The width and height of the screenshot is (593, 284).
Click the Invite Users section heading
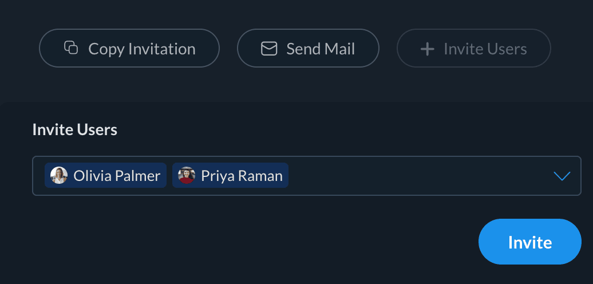point(74,129)
